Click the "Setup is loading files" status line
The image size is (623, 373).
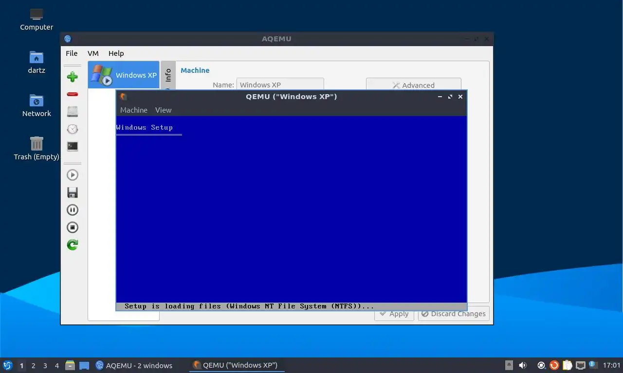[291, 306]
